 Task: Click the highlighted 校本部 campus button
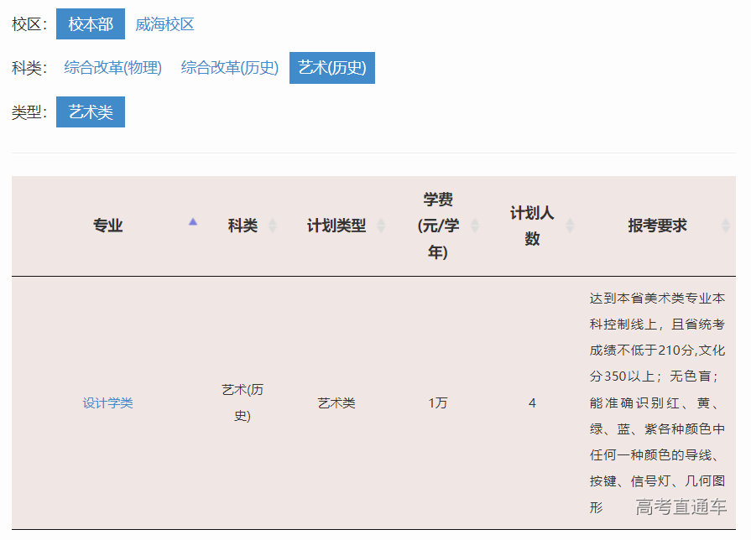click(90, 23)
